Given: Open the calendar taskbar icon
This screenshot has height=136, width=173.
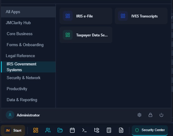Looking at the screenshot, I should pyautogui.click(x=72, y=130).
